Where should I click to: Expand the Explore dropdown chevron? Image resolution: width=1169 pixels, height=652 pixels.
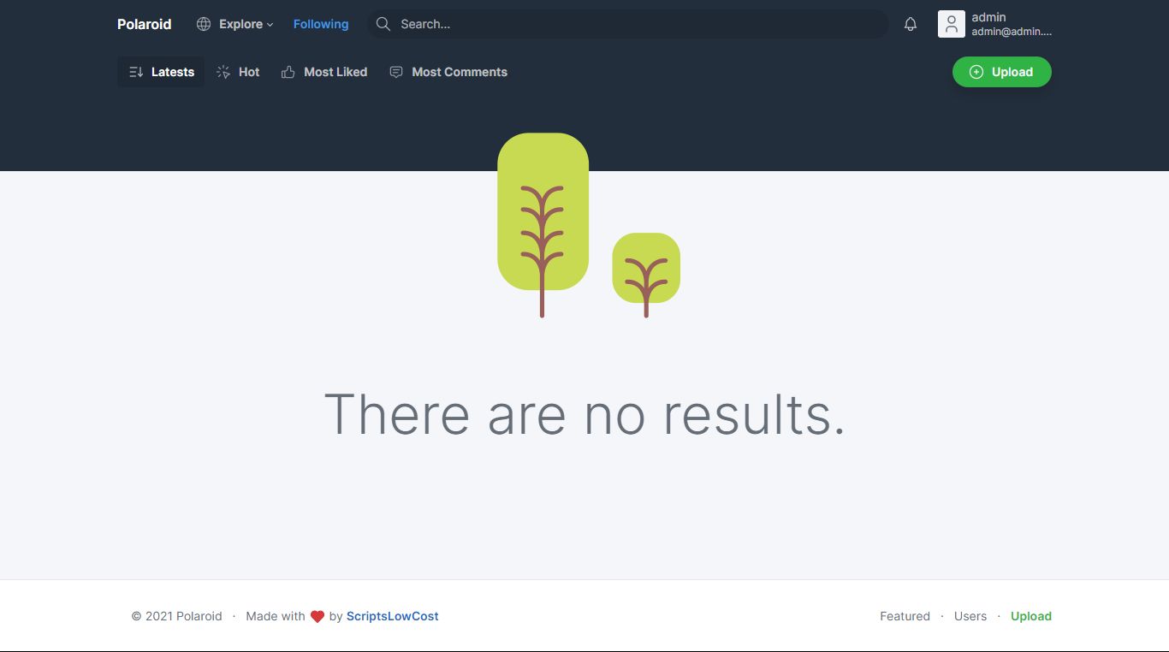(x=270, y=25)
